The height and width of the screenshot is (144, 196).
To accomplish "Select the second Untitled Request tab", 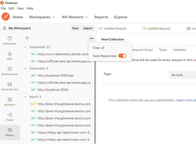I will coord(156,28).
